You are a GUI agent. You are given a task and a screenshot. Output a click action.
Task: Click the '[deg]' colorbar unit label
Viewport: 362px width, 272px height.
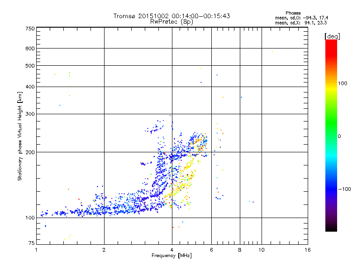(x=332, y=36)
